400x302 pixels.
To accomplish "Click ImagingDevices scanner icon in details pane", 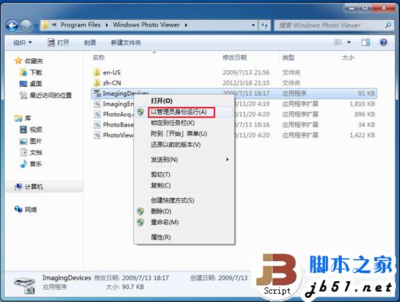I will [24, 285].
